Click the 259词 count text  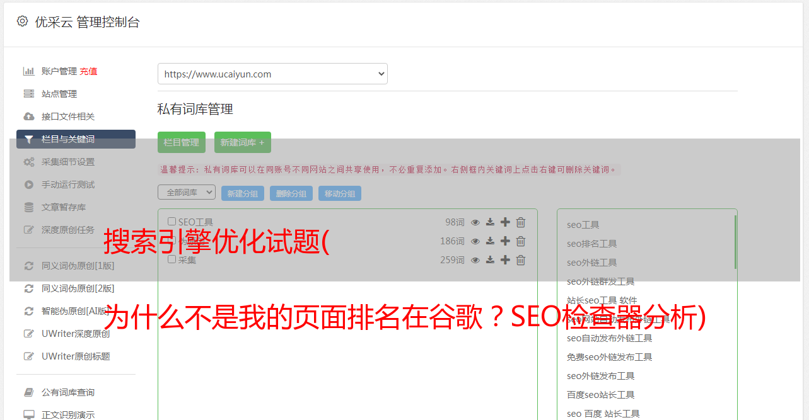click(453, 260)
